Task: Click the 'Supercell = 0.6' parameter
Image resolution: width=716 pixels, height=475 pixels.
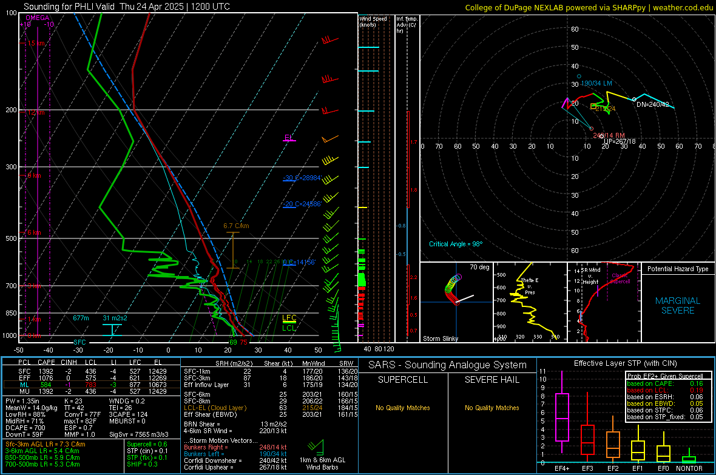Action: click(147, 445)
